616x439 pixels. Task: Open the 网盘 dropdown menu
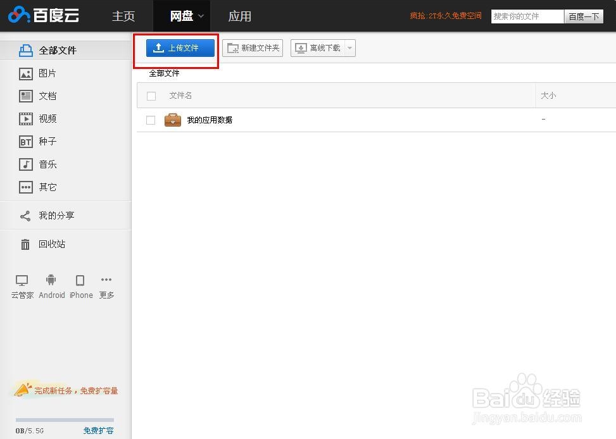click(x=182, y=16)
